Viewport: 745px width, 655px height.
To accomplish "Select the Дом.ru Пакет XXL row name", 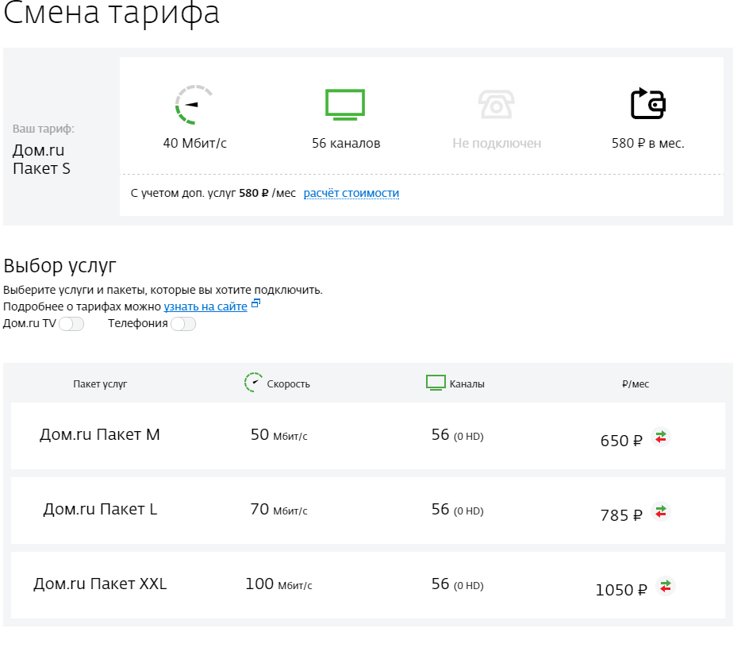I will tap(100, 584).
